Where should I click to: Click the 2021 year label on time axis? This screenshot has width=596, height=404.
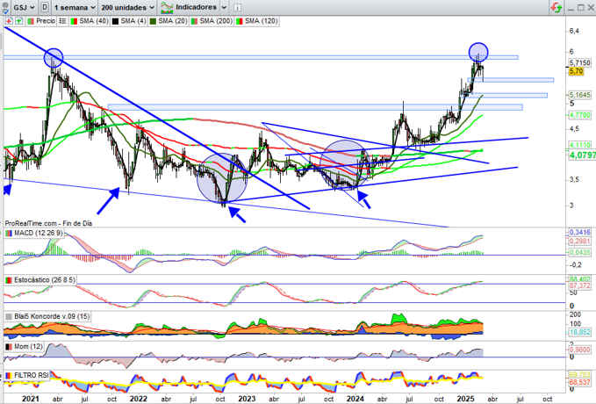[31, 399]
